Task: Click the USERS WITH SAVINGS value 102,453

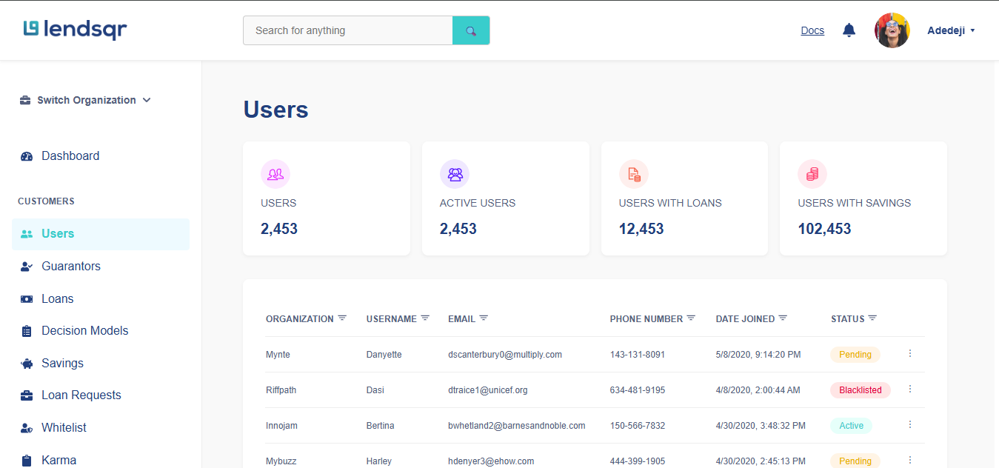Action: point(824,230)
